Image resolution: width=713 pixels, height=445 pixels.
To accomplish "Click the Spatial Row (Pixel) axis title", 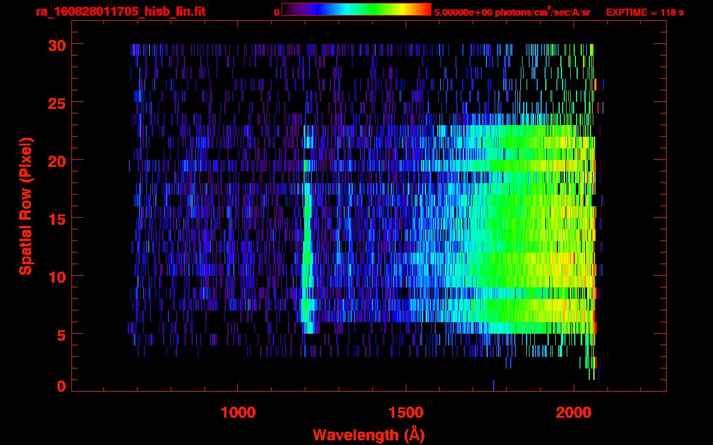I will click(x=26, y=206).
